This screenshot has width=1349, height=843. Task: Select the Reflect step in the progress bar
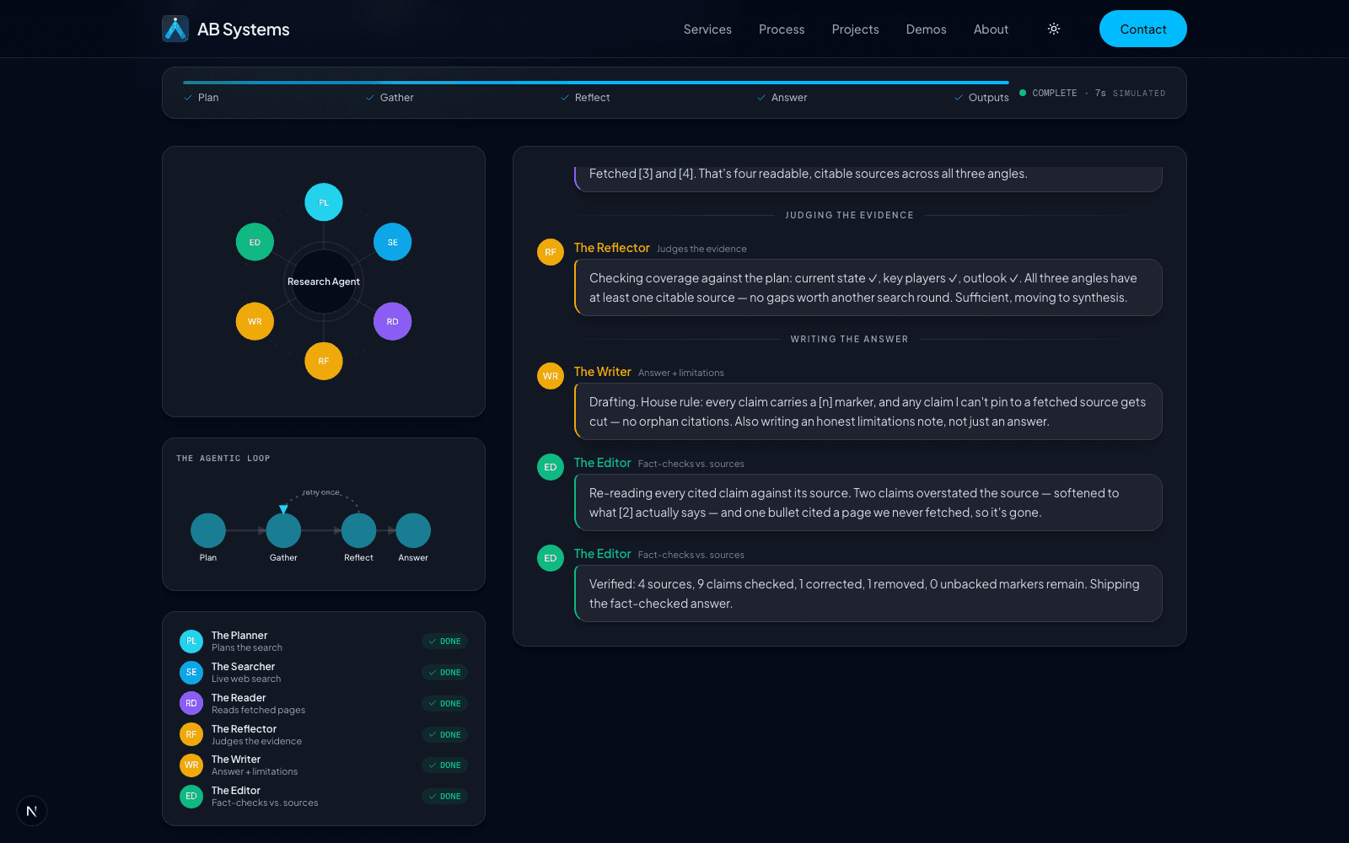point(585,98)
